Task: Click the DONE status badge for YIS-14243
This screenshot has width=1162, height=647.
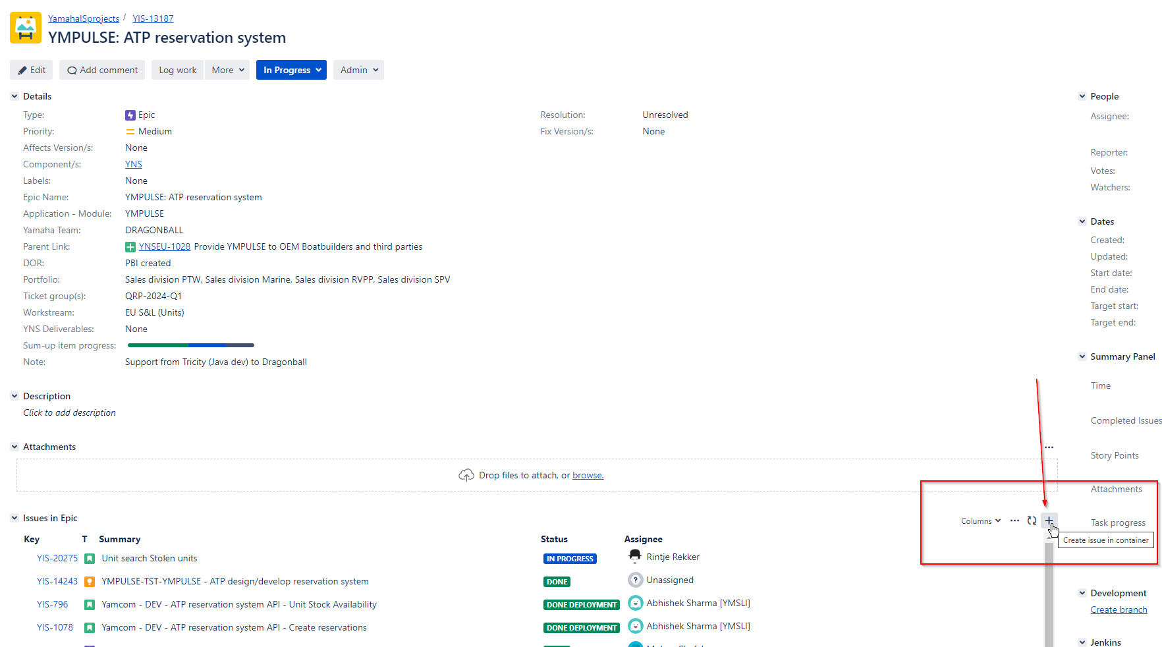Action: point(557,582)
